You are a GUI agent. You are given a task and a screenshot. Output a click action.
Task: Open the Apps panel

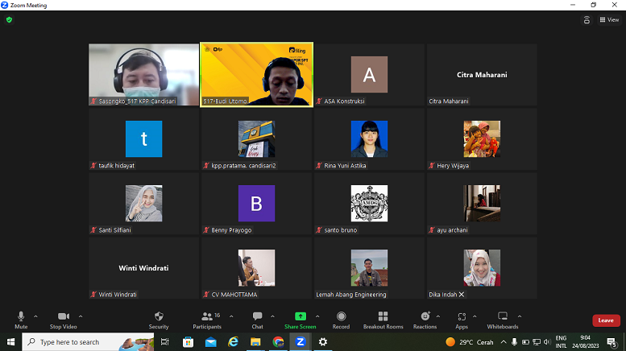click(x=462, y=317)
